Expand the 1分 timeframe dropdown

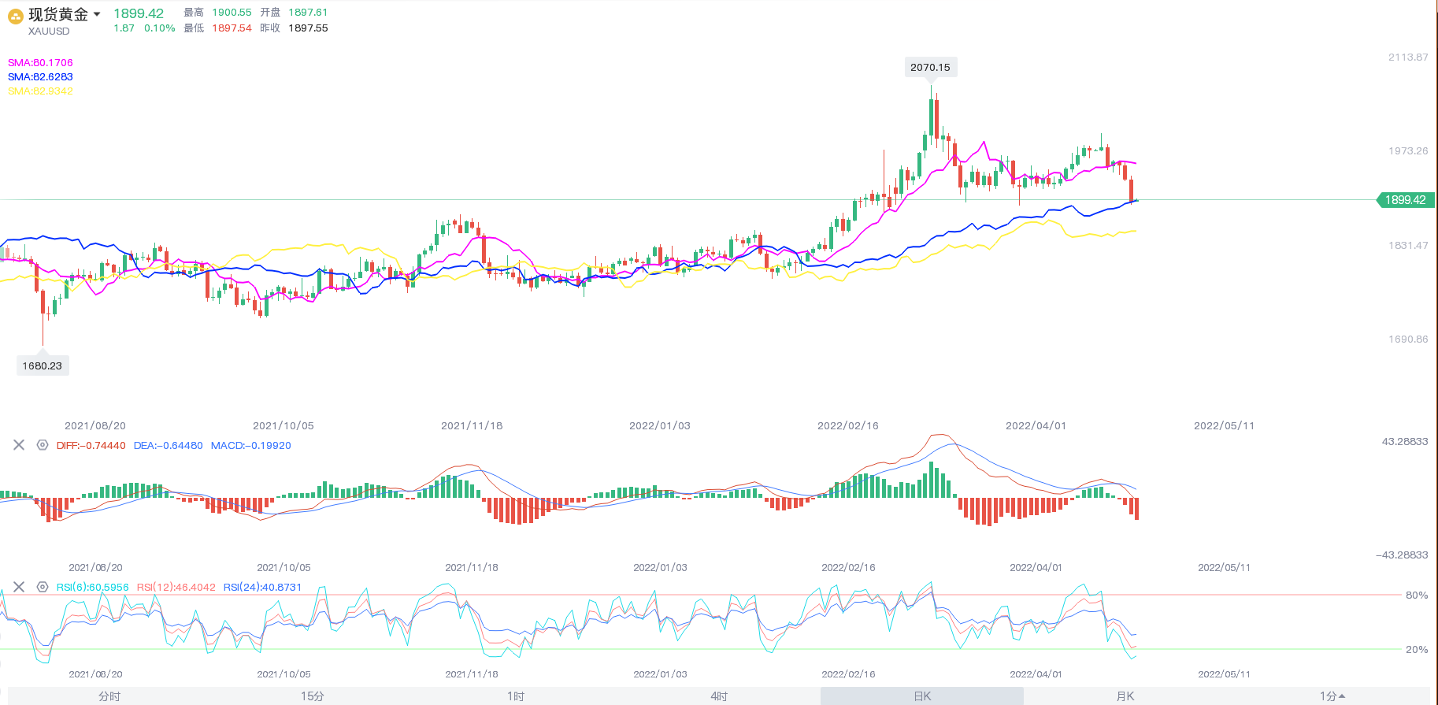point(1332,696)
